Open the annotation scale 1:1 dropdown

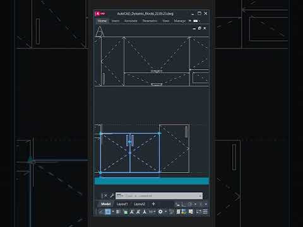pyautogui.click(x=151, y=212)
